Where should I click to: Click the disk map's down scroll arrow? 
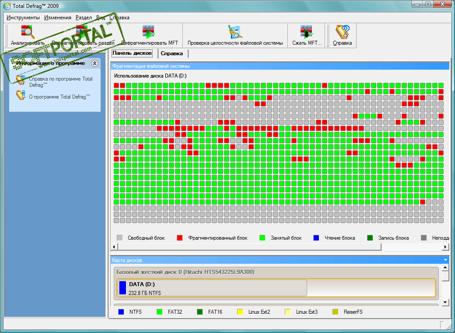[x=445, y=302]
